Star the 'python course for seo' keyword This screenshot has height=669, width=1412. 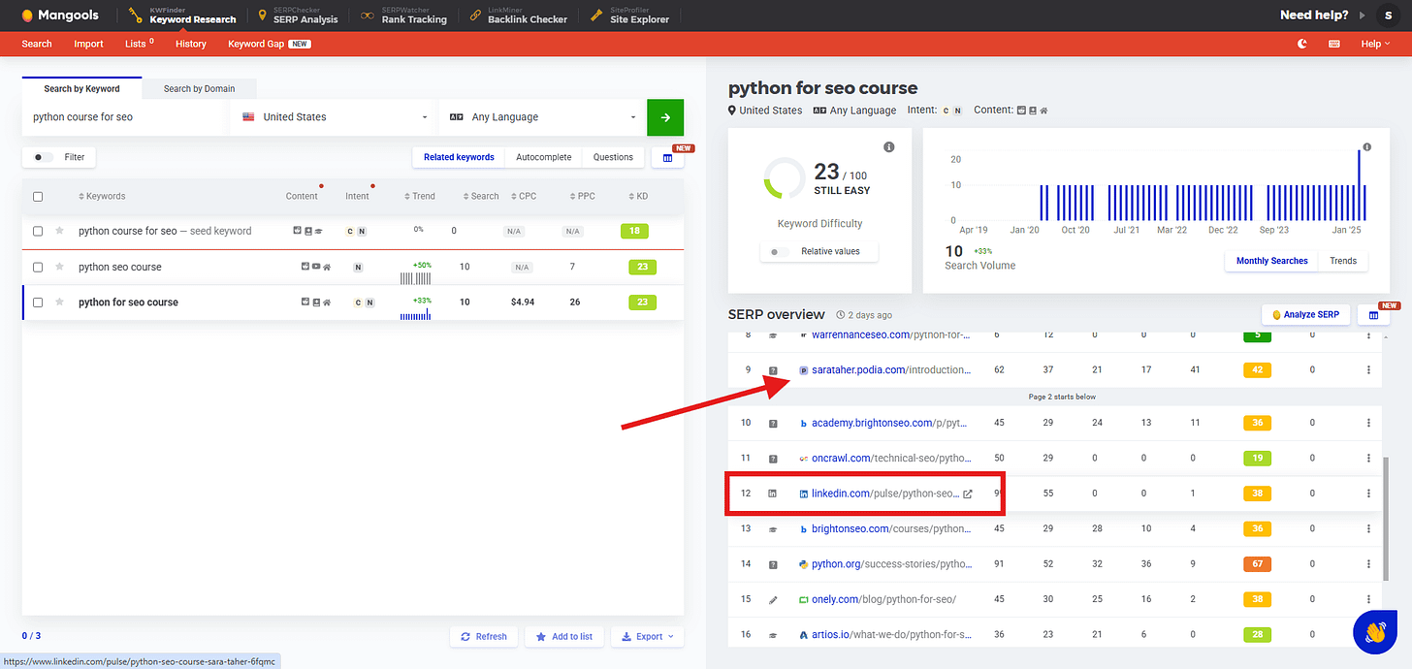tap(59, 231)
